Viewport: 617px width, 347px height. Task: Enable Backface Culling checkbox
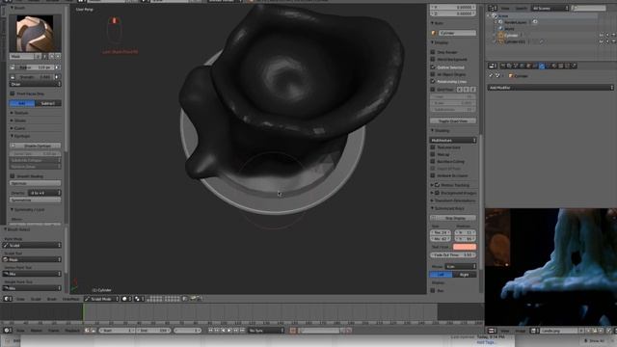coord(433,161)
